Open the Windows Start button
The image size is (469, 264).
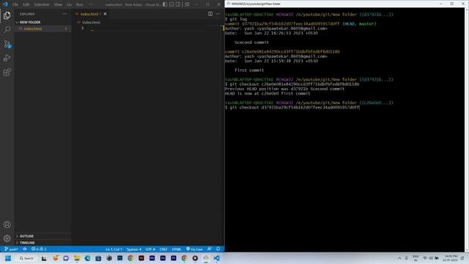[x=8, y=258]
